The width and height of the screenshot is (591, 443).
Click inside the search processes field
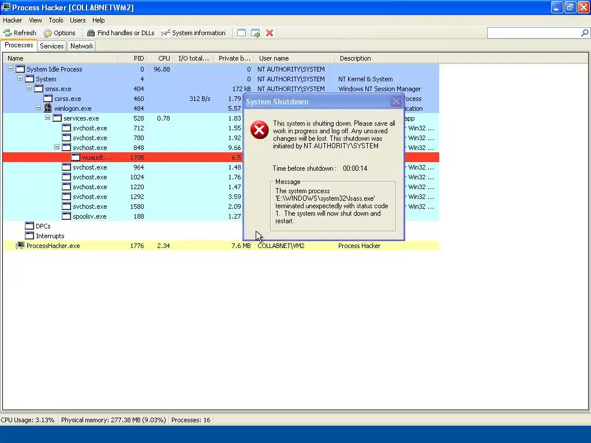click(534, 33)
